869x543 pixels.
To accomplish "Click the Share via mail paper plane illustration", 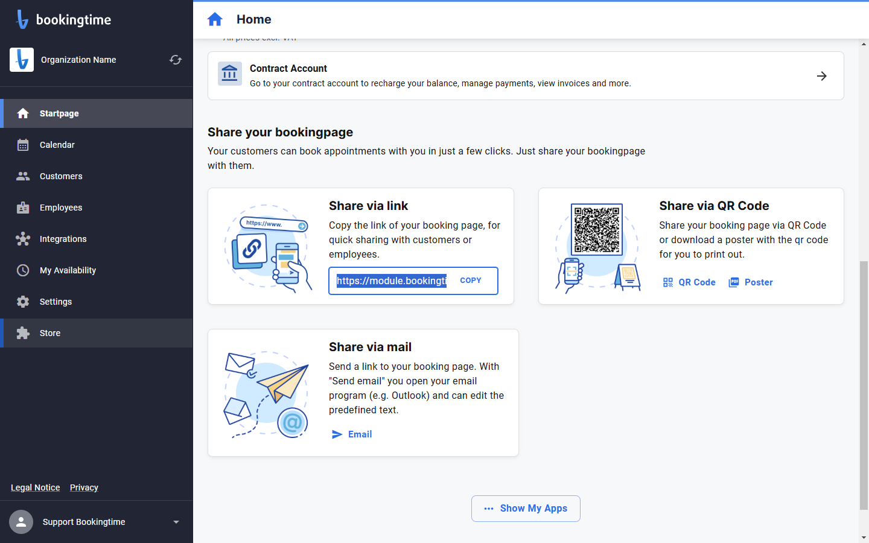I will 267,394.
